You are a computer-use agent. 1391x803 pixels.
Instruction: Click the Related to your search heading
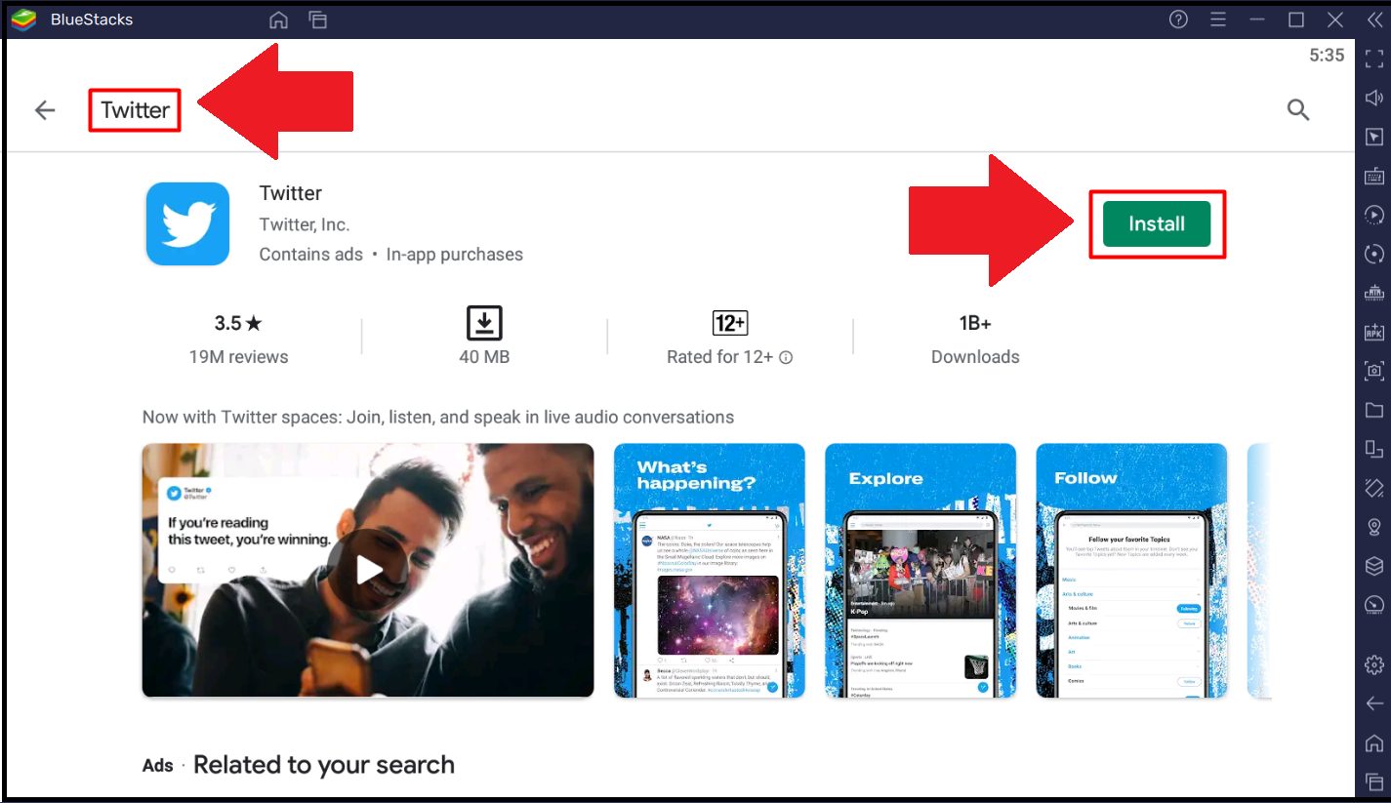(324, 765)
